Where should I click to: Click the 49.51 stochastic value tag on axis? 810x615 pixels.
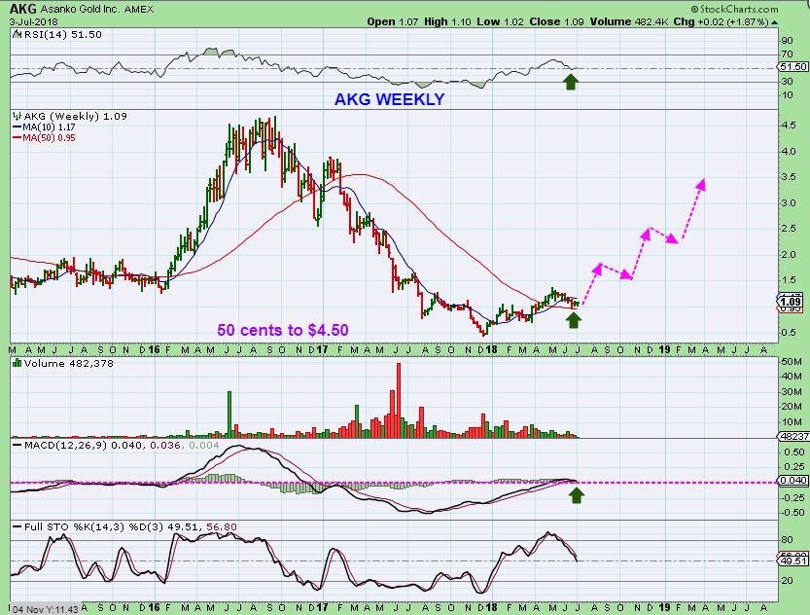(792, 561)
